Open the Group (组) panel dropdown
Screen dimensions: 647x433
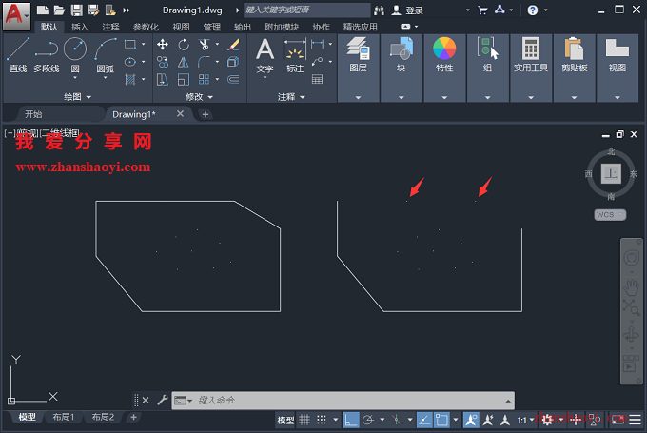click(x=488, y=98)
